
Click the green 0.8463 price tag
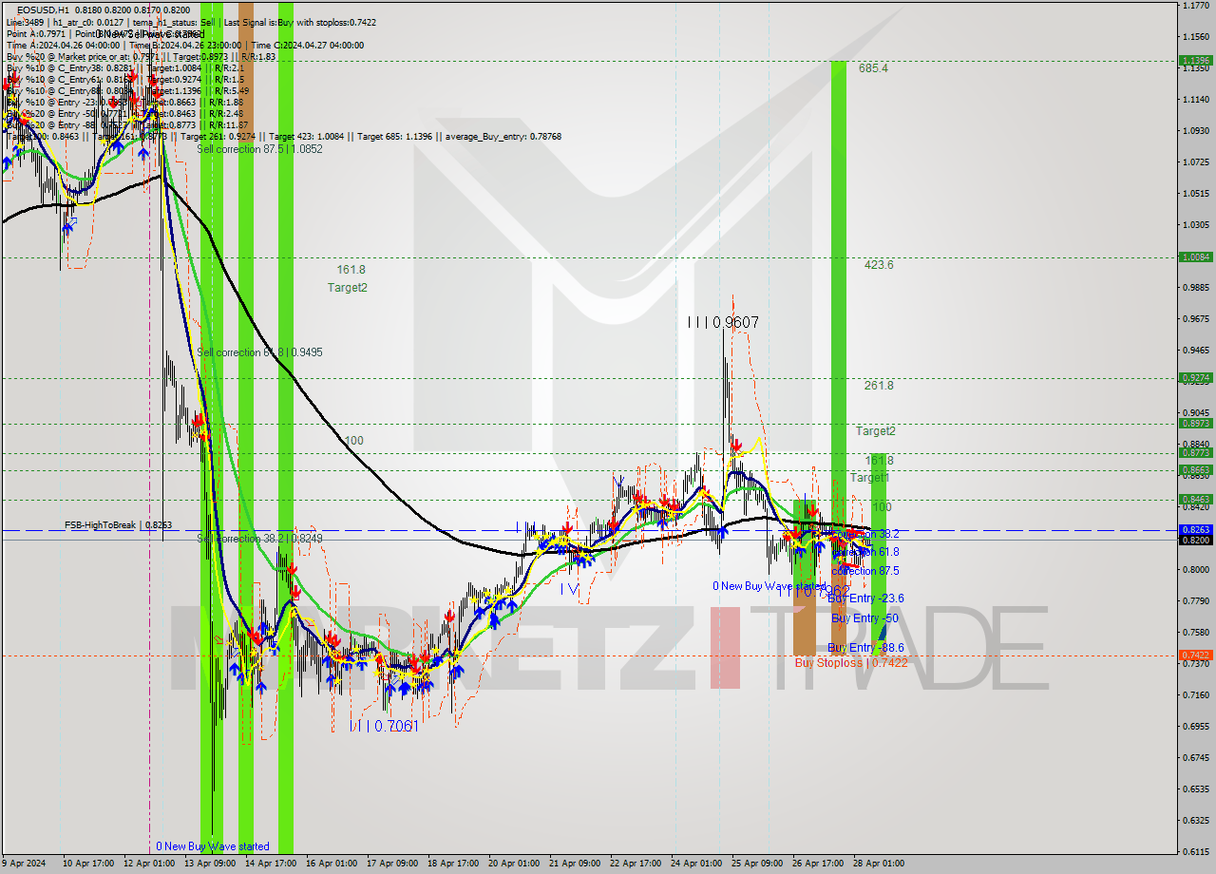[1195, 499]
